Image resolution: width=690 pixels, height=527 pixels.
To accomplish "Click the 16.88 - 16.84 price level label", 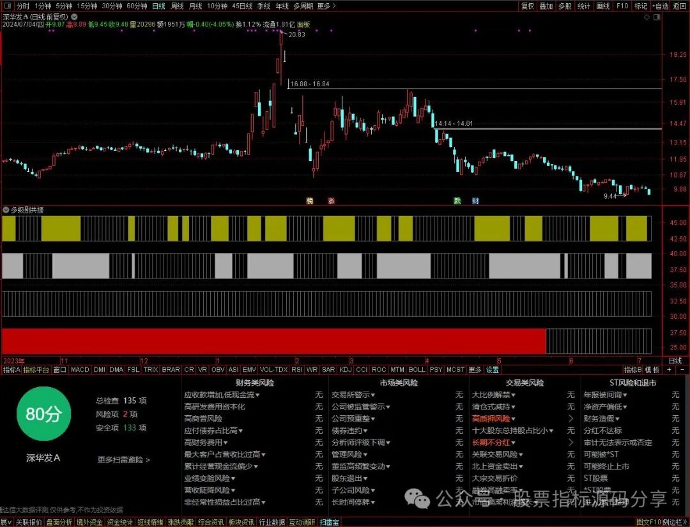I will 310,84.
